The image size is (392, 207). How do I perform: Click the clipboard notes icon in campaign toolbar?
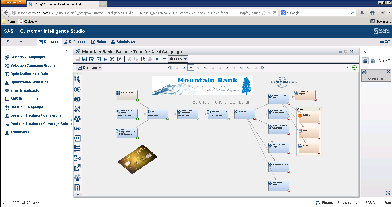point(98,59)
